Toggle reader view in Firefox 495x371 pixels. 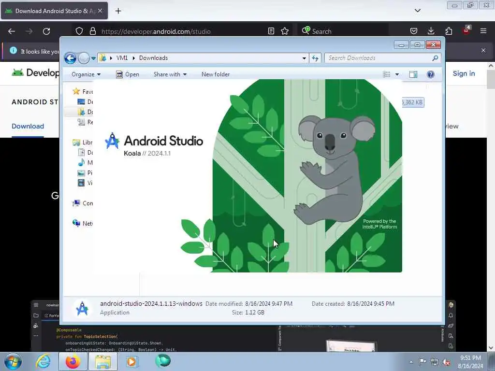point(271,31)
